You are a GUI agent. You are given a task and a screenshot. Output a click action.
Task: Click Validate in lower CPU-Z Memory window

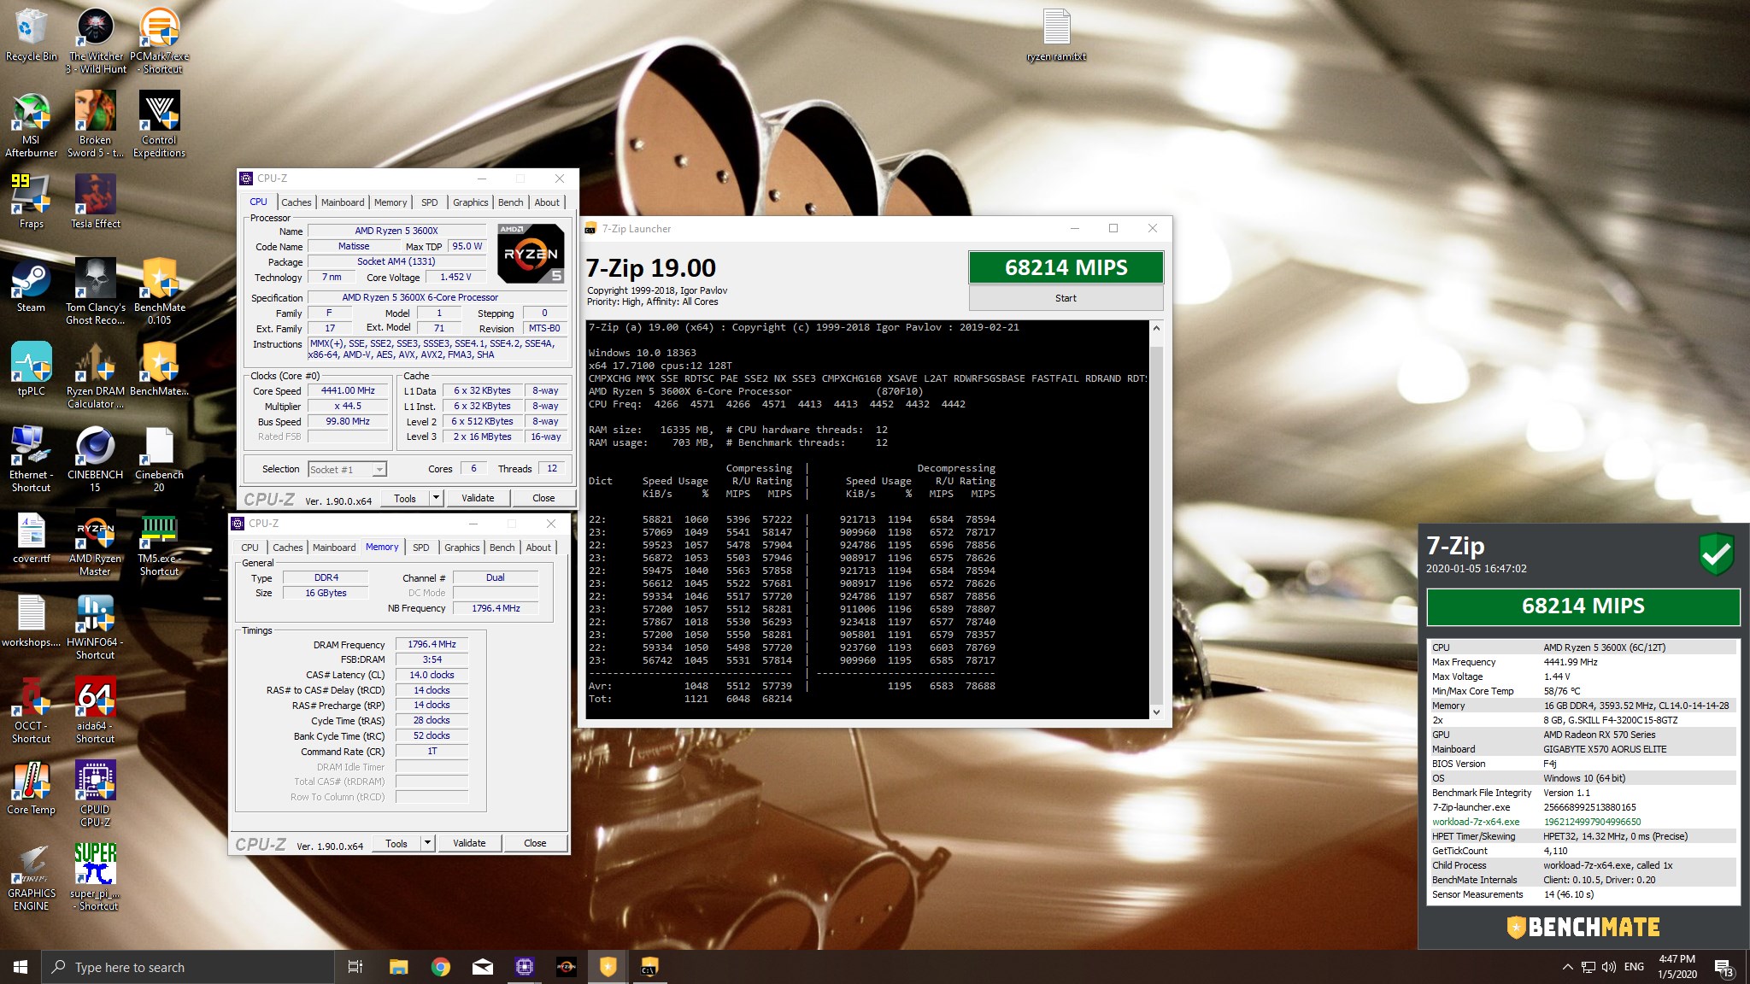[469, 843]
